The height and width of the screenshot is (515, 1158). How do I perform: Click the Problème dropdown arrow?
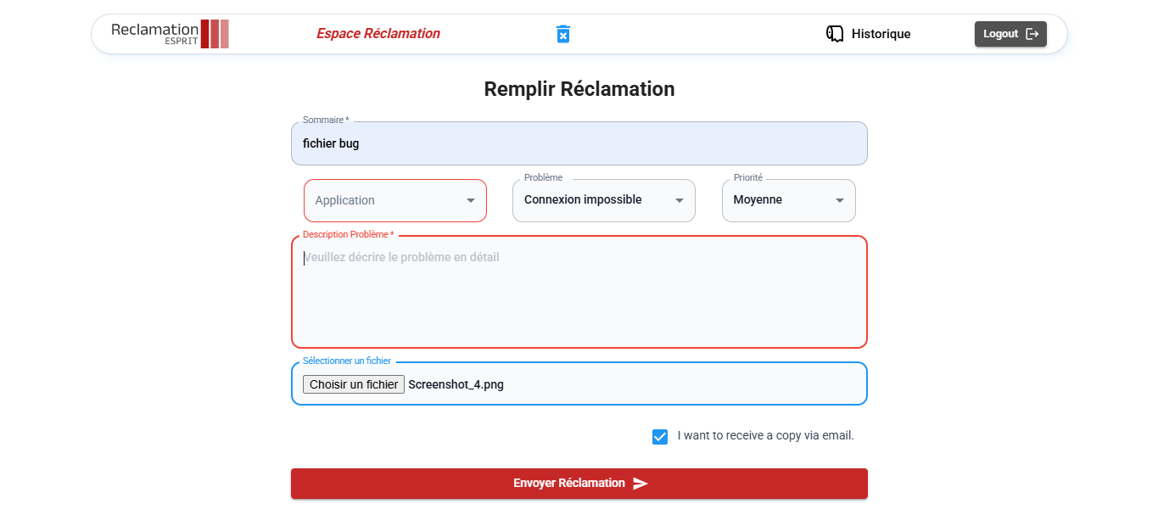point(680,201)
